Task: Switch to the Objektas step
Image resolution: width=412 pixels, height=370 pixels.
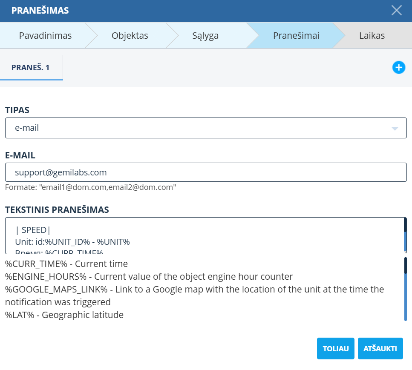Action: tap(130, 36)
